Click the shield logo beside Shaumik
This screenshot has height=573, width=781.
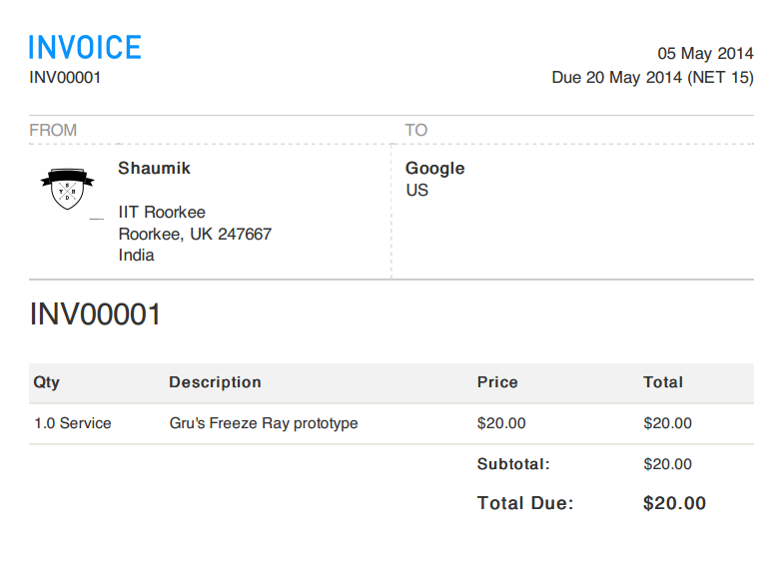point(67,186)
